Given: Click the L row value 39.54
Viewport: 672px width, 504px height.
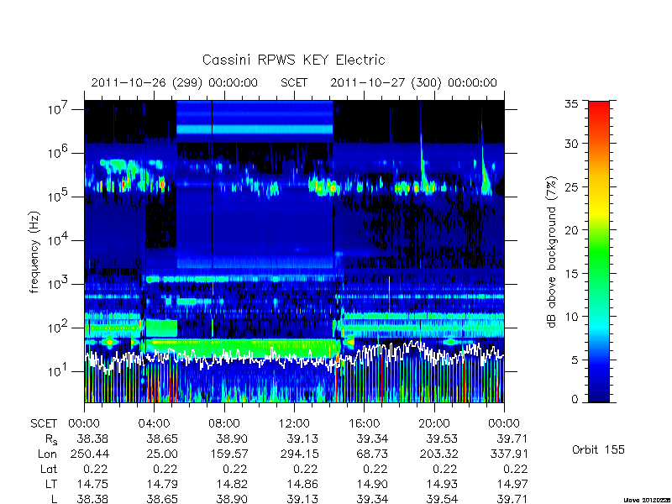Looking at the screenshot, I should pyautogui.click(x=442, y=499).
